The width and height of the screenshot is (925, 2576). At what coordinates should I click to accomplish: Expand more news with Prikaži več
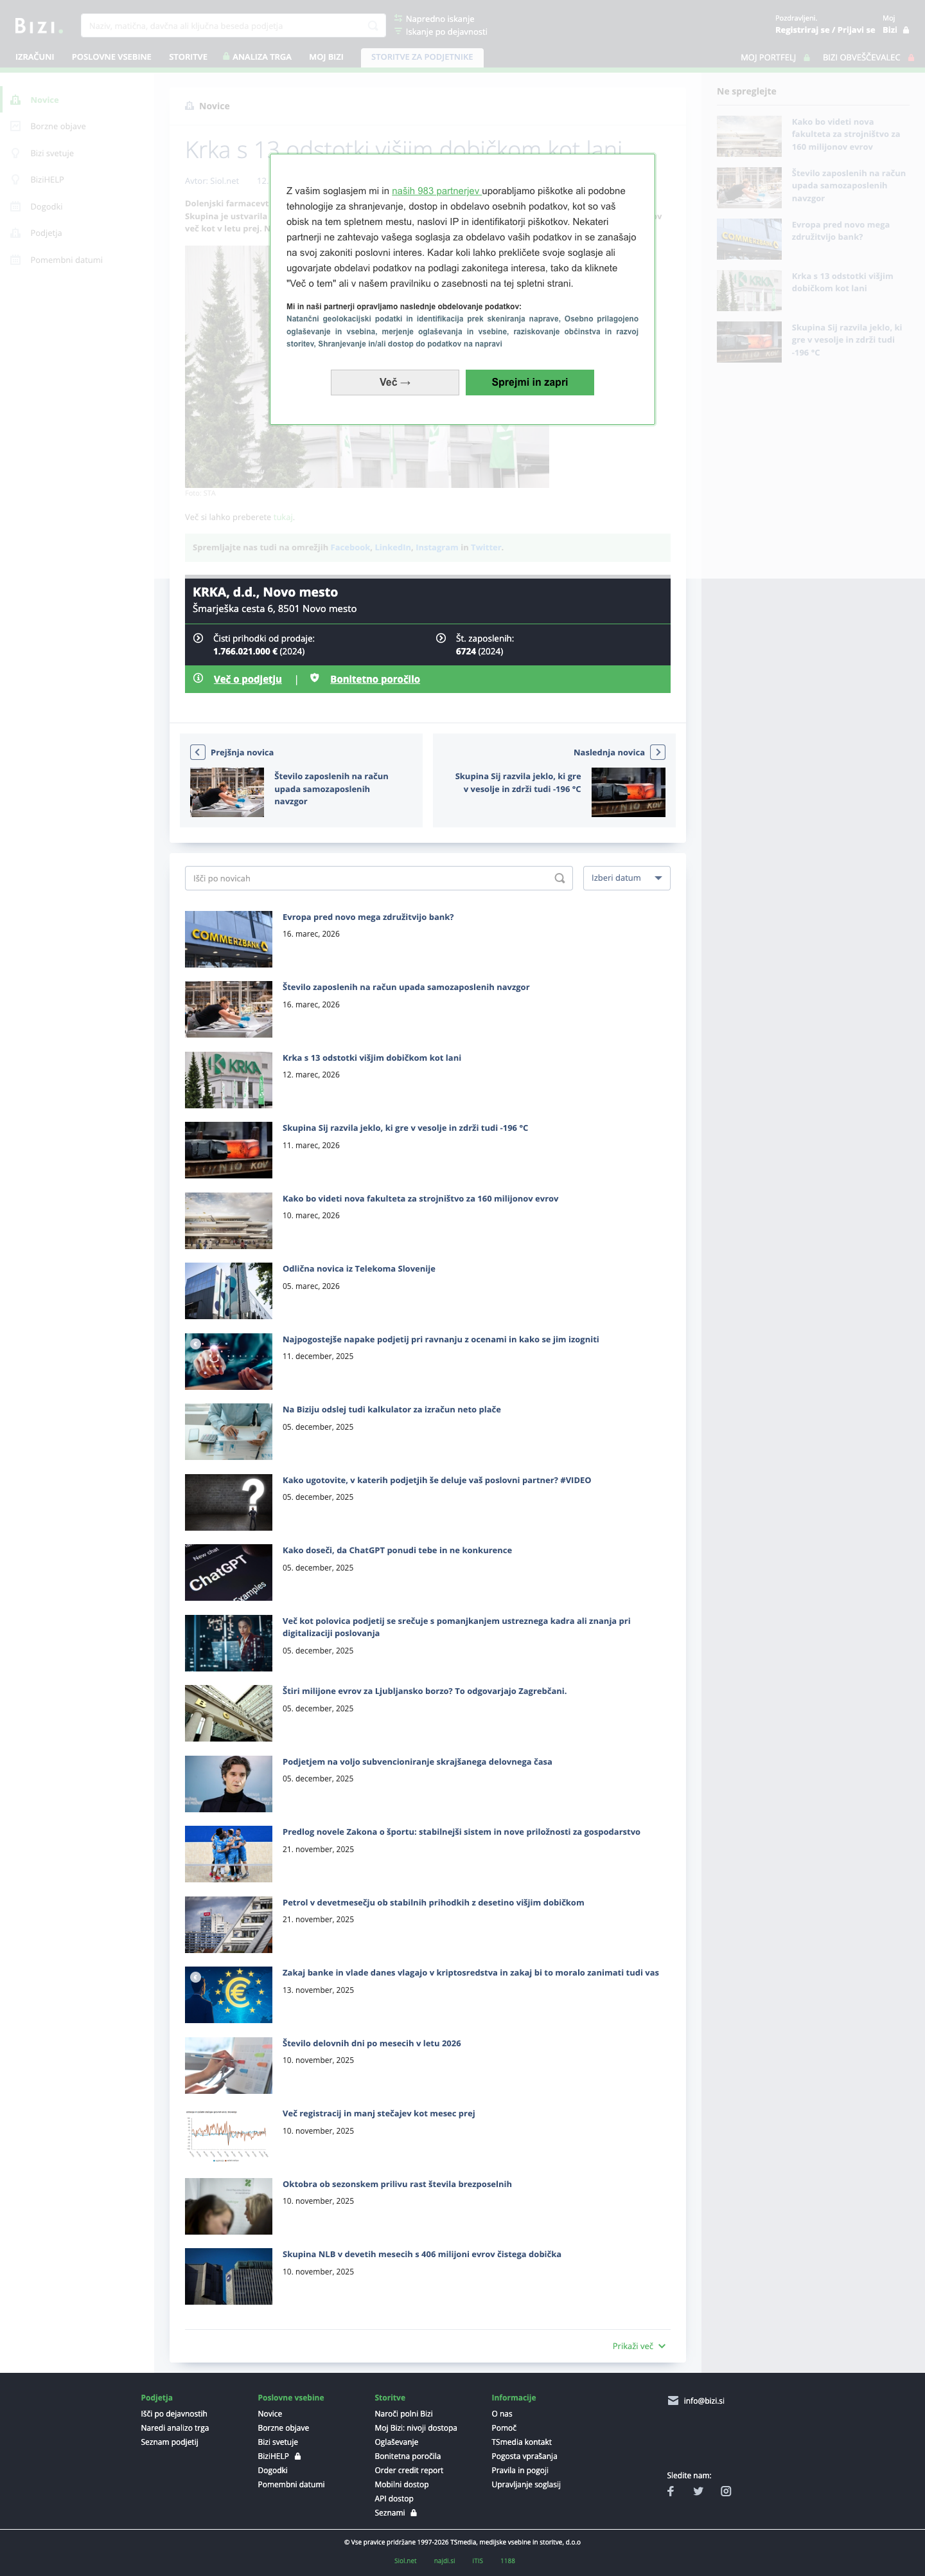click(639, 2346)
